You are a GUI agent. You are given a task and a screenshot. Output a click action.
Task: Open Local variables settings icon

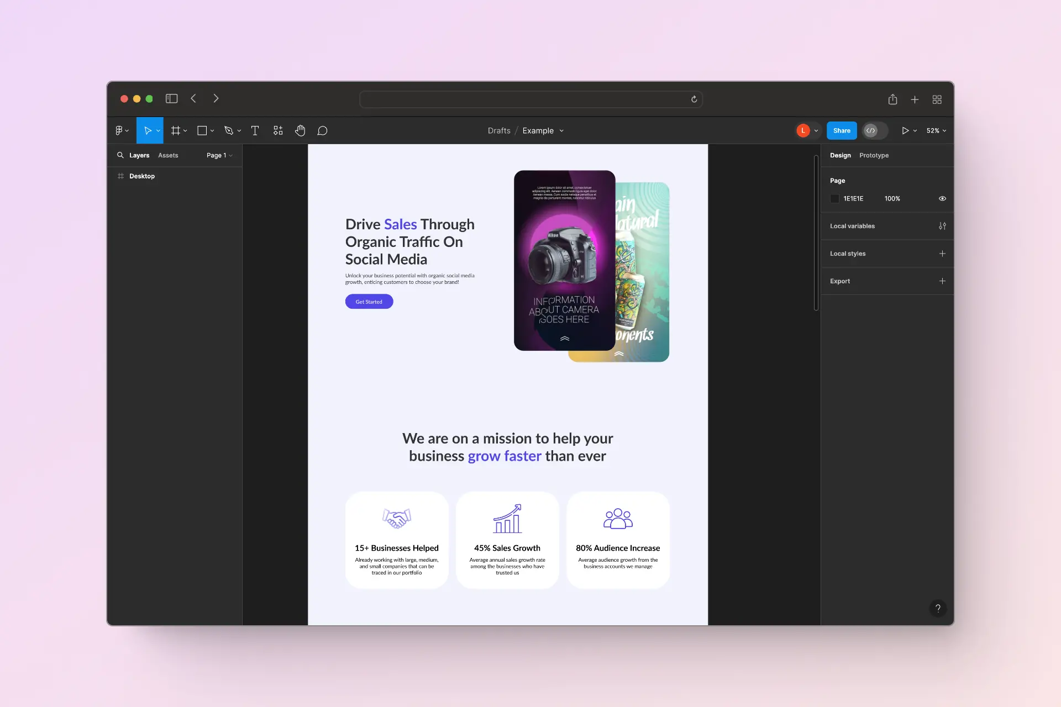point(942,226)
